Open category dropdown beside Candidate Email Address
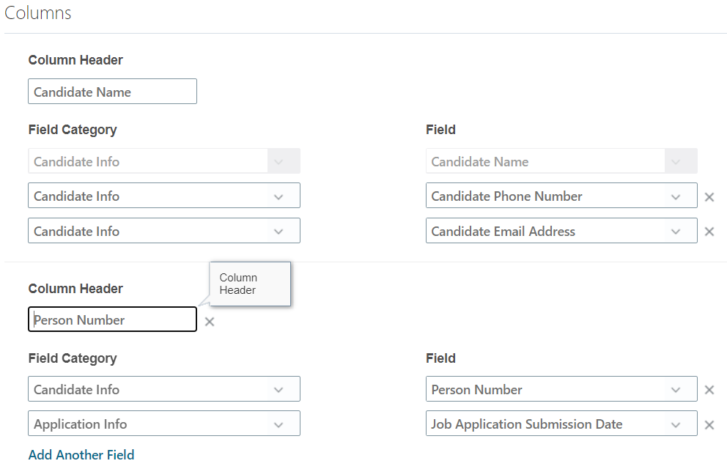 [278, 232]
